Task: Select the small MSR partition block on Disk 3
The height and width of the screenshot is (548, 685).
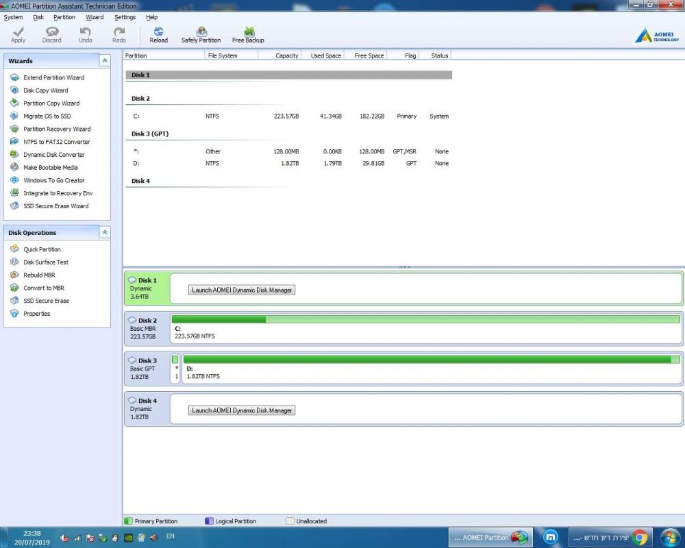Action: (175, 369)
